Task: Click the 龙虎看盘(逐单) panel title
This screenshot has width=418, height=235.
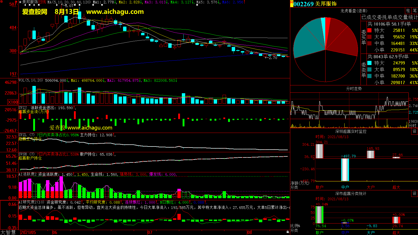Action: (x=354, y=11)
